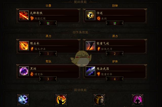The height and width of the screenshot is (107, 162).
Task: Select hotkey slot 2 under 能量气旋
Action: click(115, 54)
